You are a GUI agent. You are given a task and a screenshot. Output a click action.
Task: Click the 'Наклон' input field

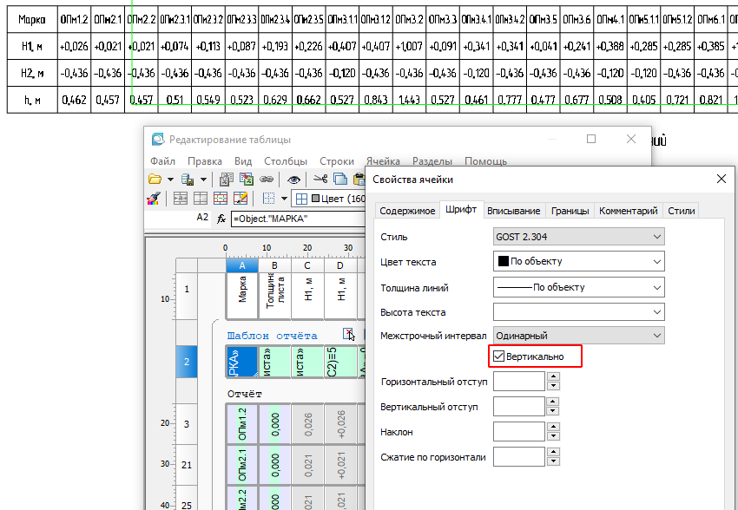point(519,431)
